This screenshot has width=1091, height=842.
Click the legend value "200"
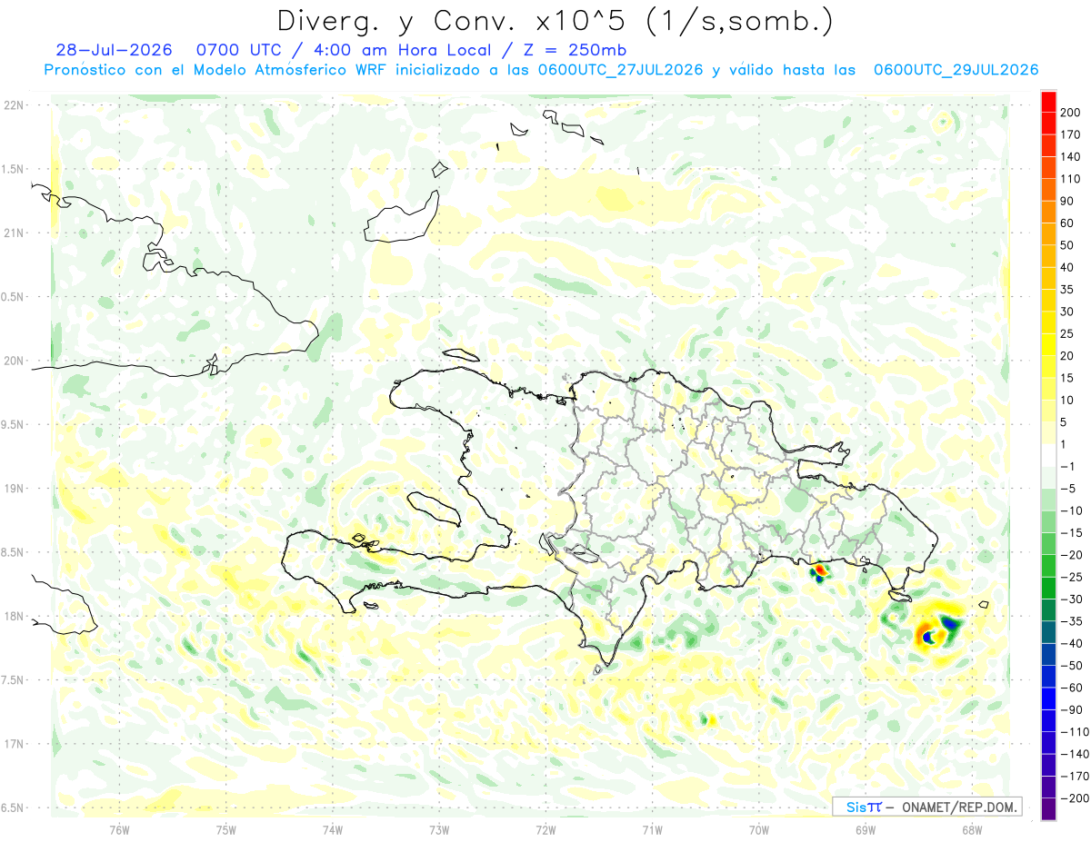[1070, 113]
